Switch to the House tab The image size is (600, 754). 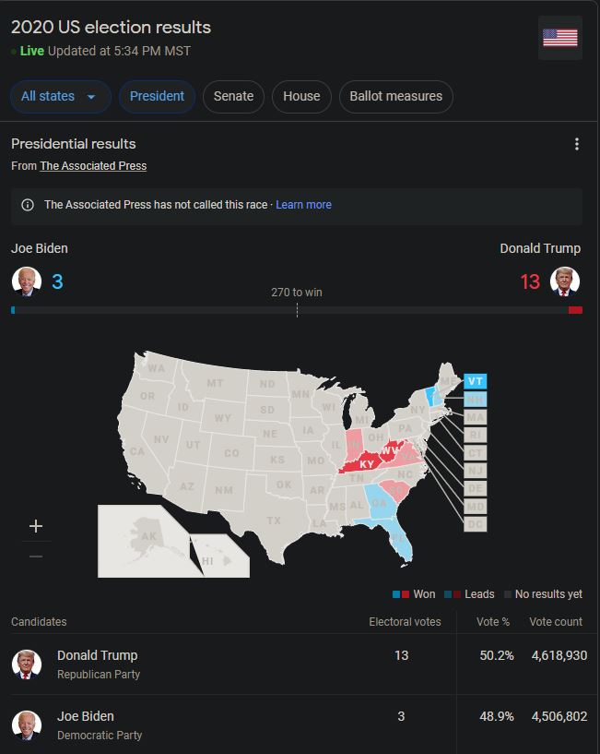pyautogui.click(x=301, y=96)
